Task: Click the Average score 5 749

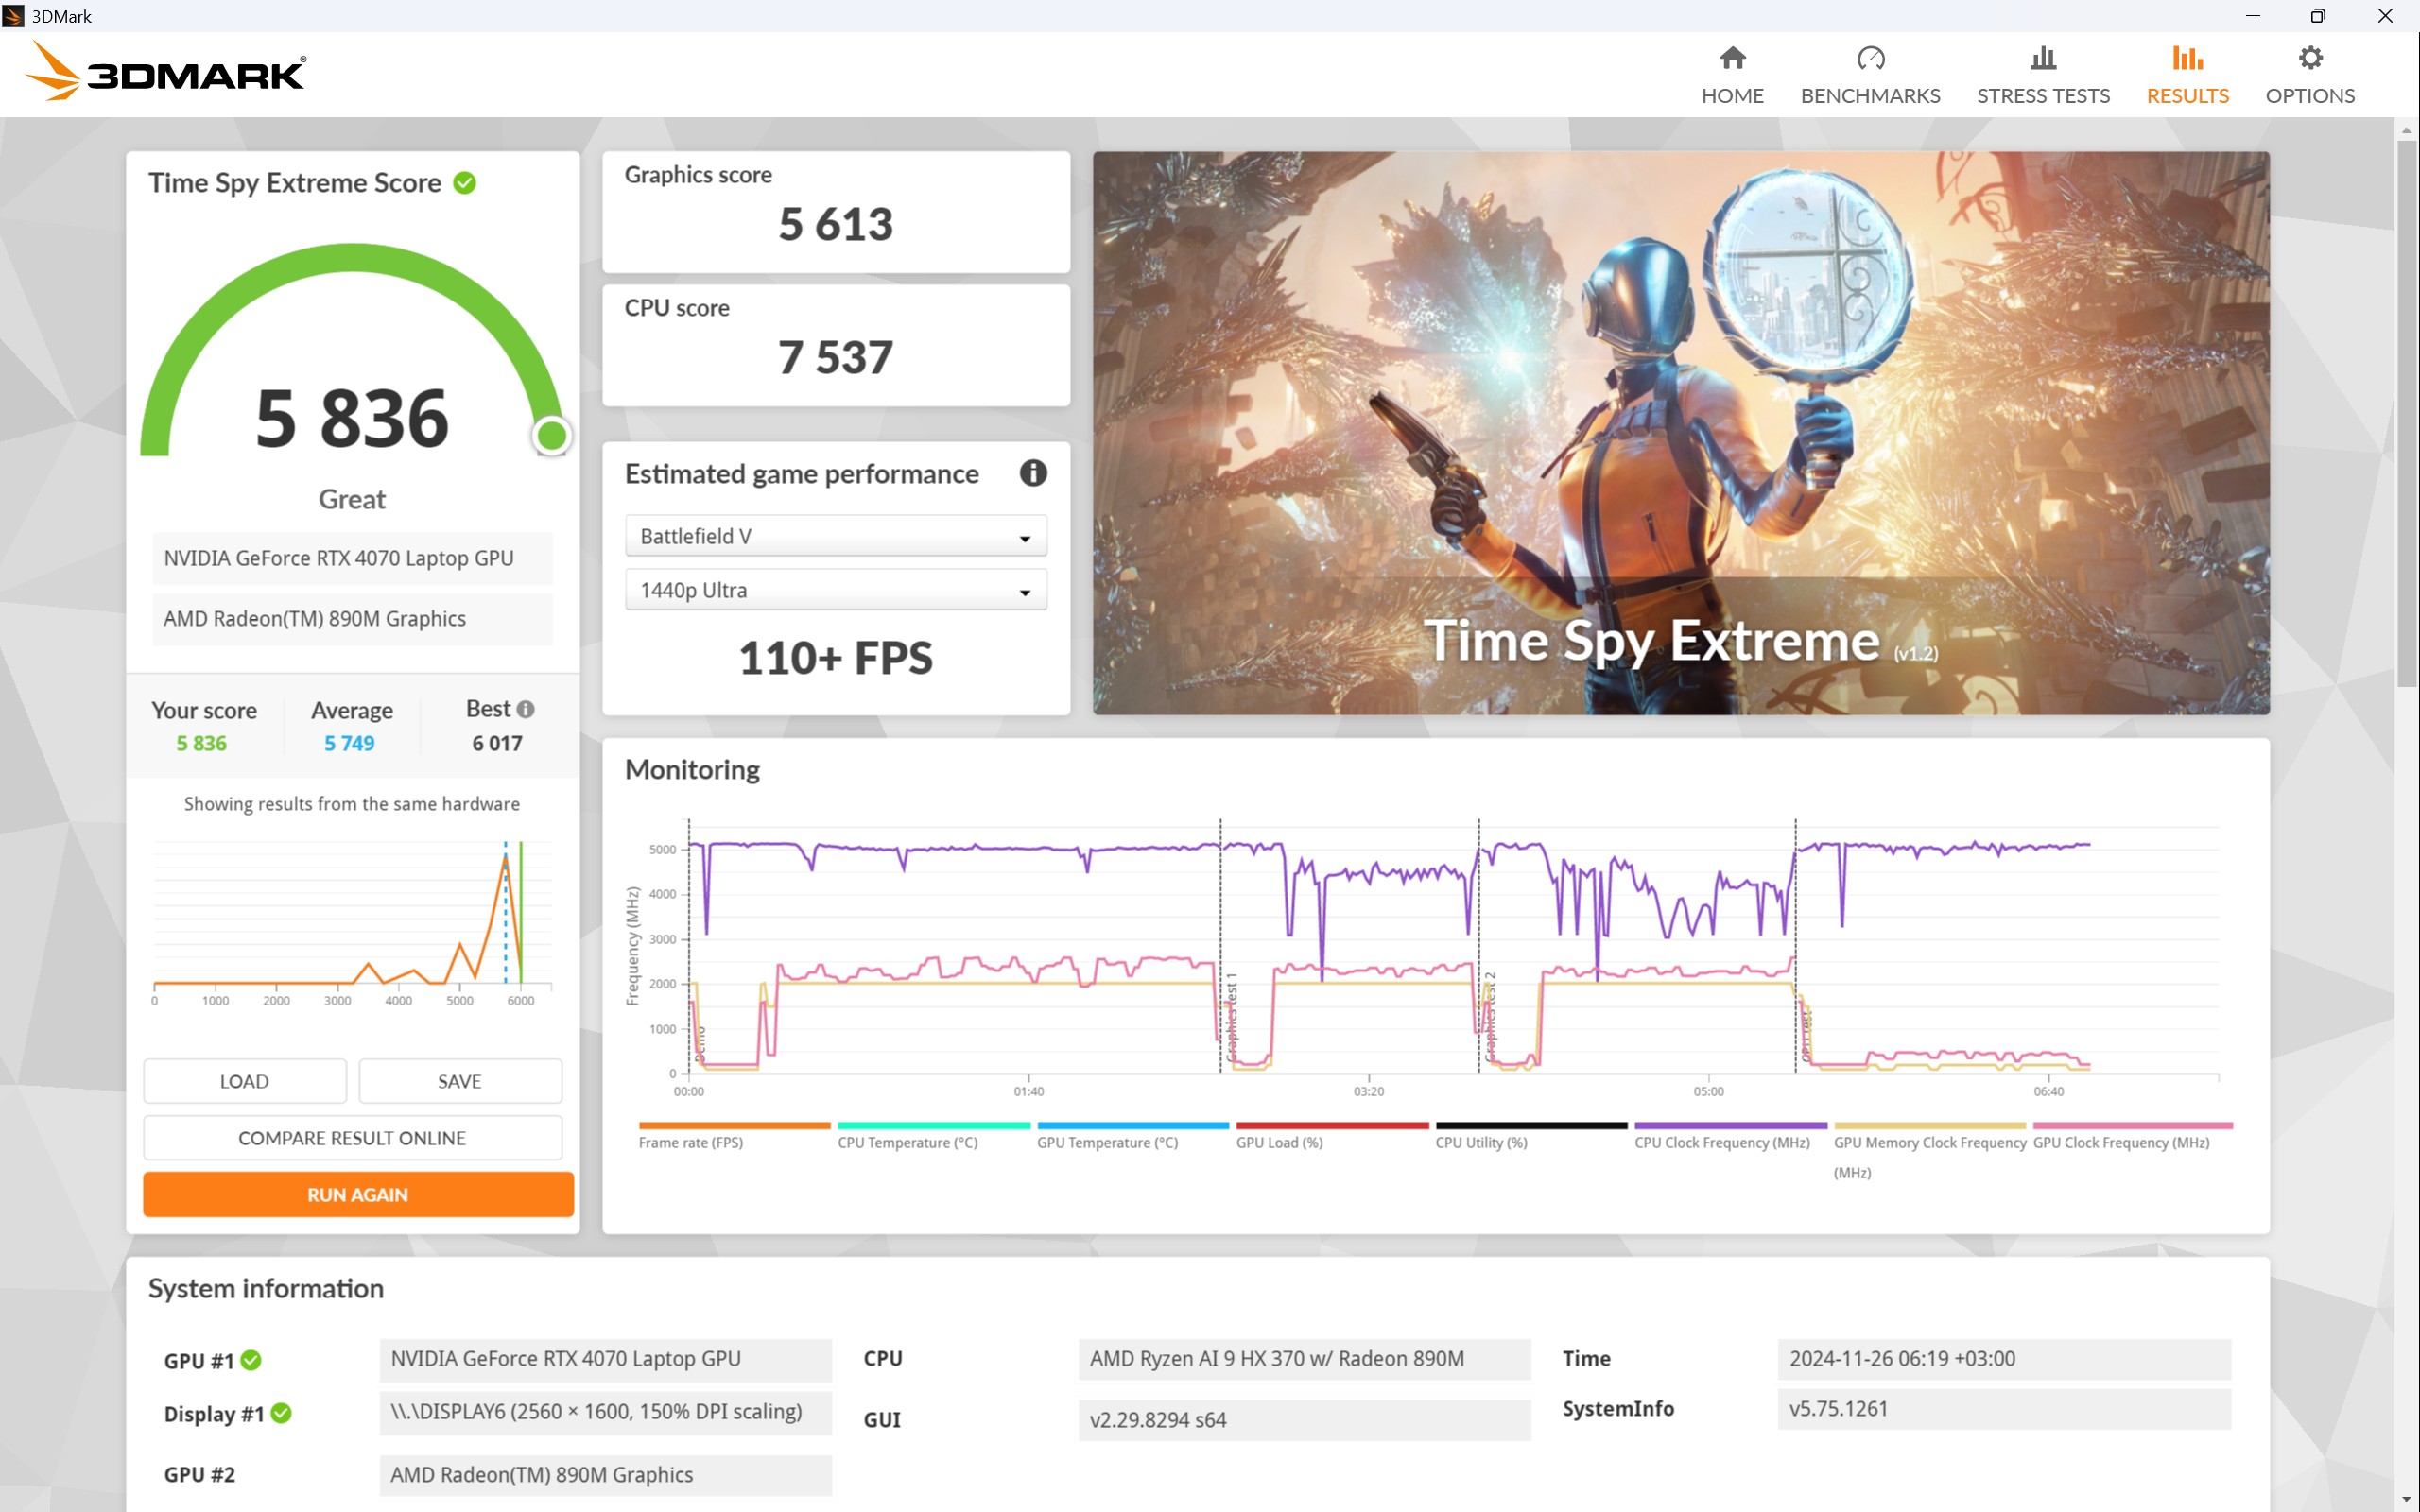Action: point(349,743)
